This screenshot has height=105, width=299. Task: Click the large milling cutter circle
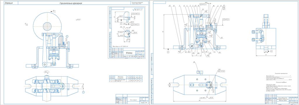[47, 26]
